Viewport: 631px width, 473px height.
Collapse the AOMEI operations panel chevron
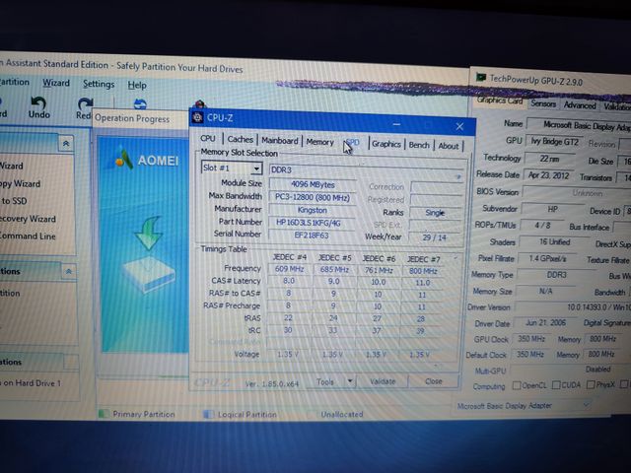69,272
